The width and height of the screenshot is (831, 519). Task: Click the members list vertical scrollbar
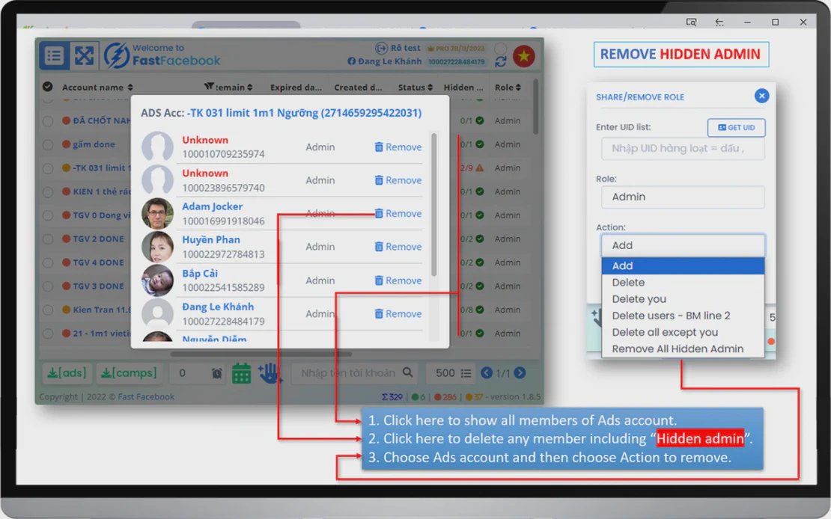(x=434, y=204)
